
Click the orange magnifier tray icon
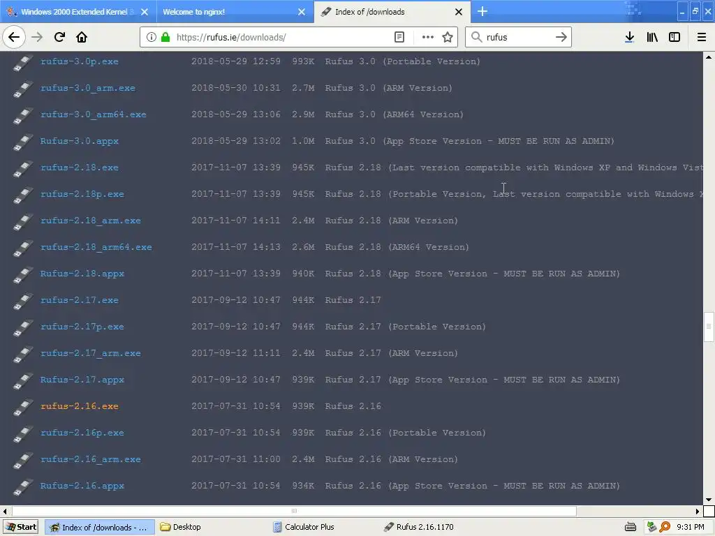pos(665,527)
